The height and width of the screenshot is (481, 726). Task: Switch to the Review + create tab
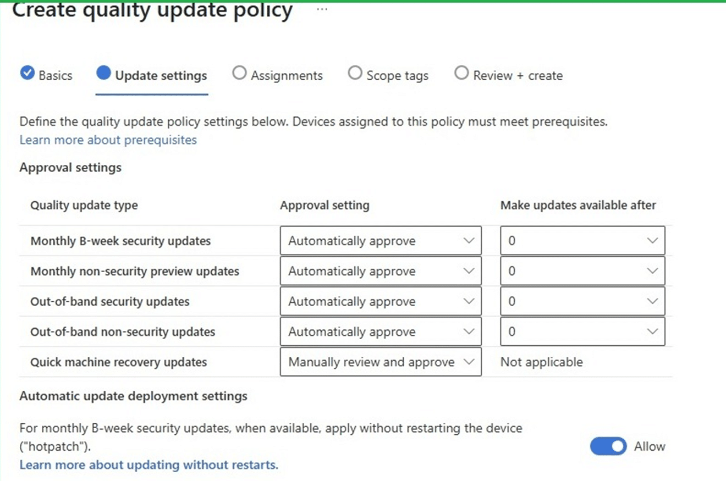517,75
